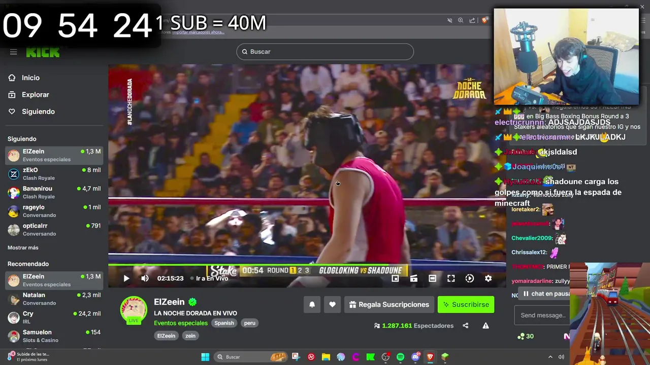Open zEkO channel in Siguiendo list

(x=54, y=174)
